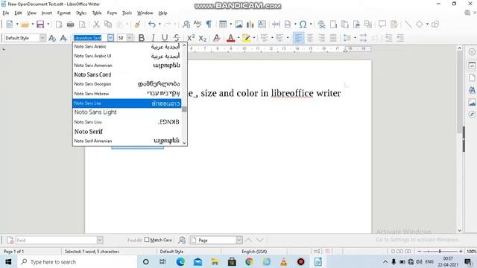
Task: Center align the text
Action: (310, 38)
